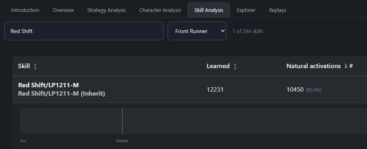This screenshot has height=149, width=367.
Task: Select the Character Analysis tab
Action: 160,10
